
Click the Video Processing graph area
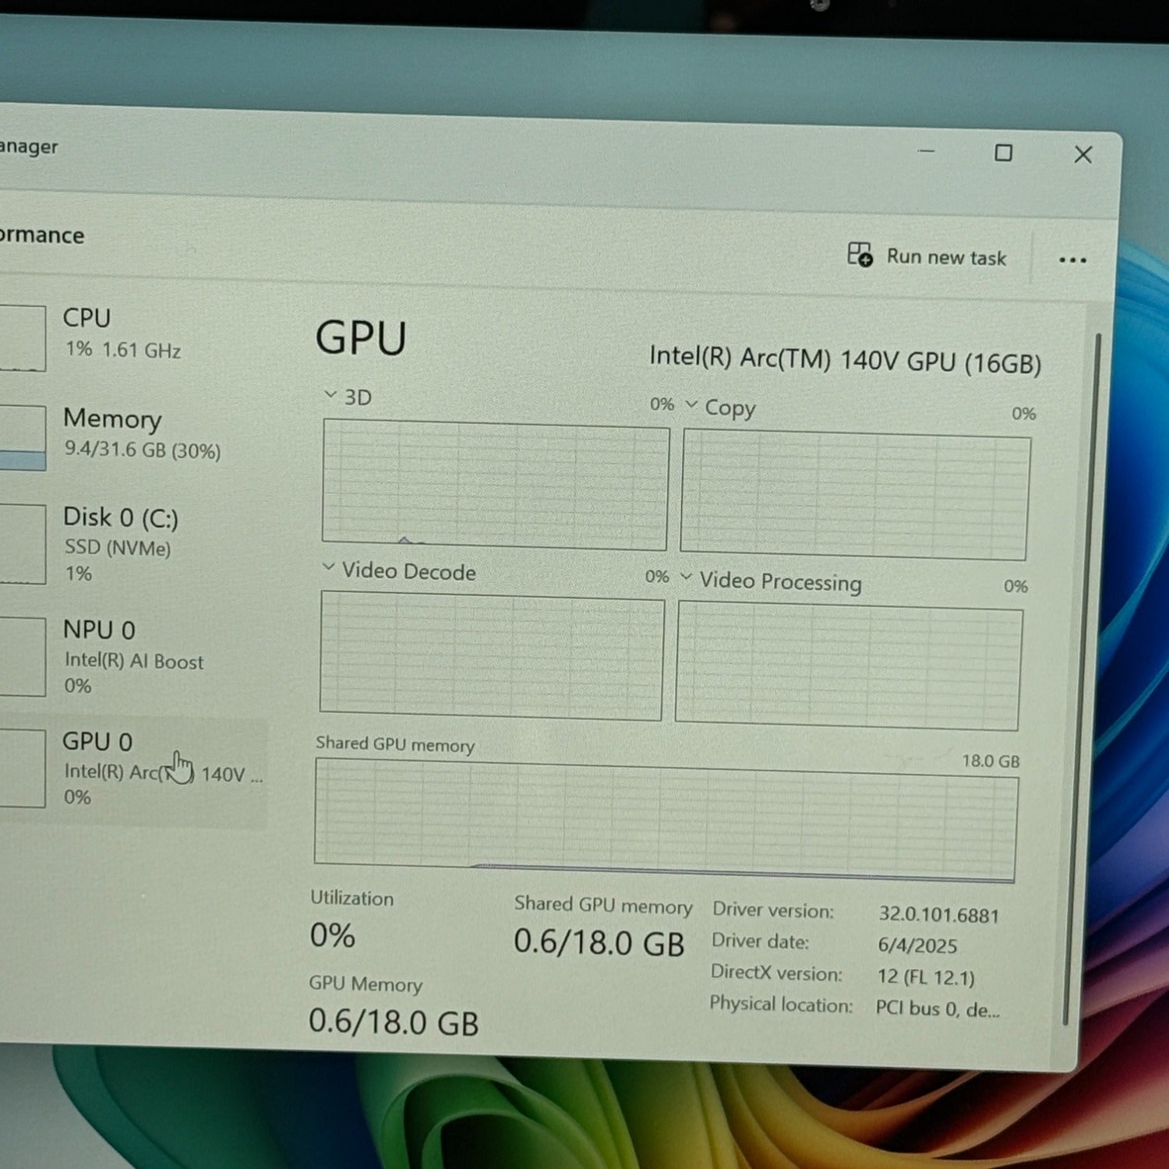point(848,666)
